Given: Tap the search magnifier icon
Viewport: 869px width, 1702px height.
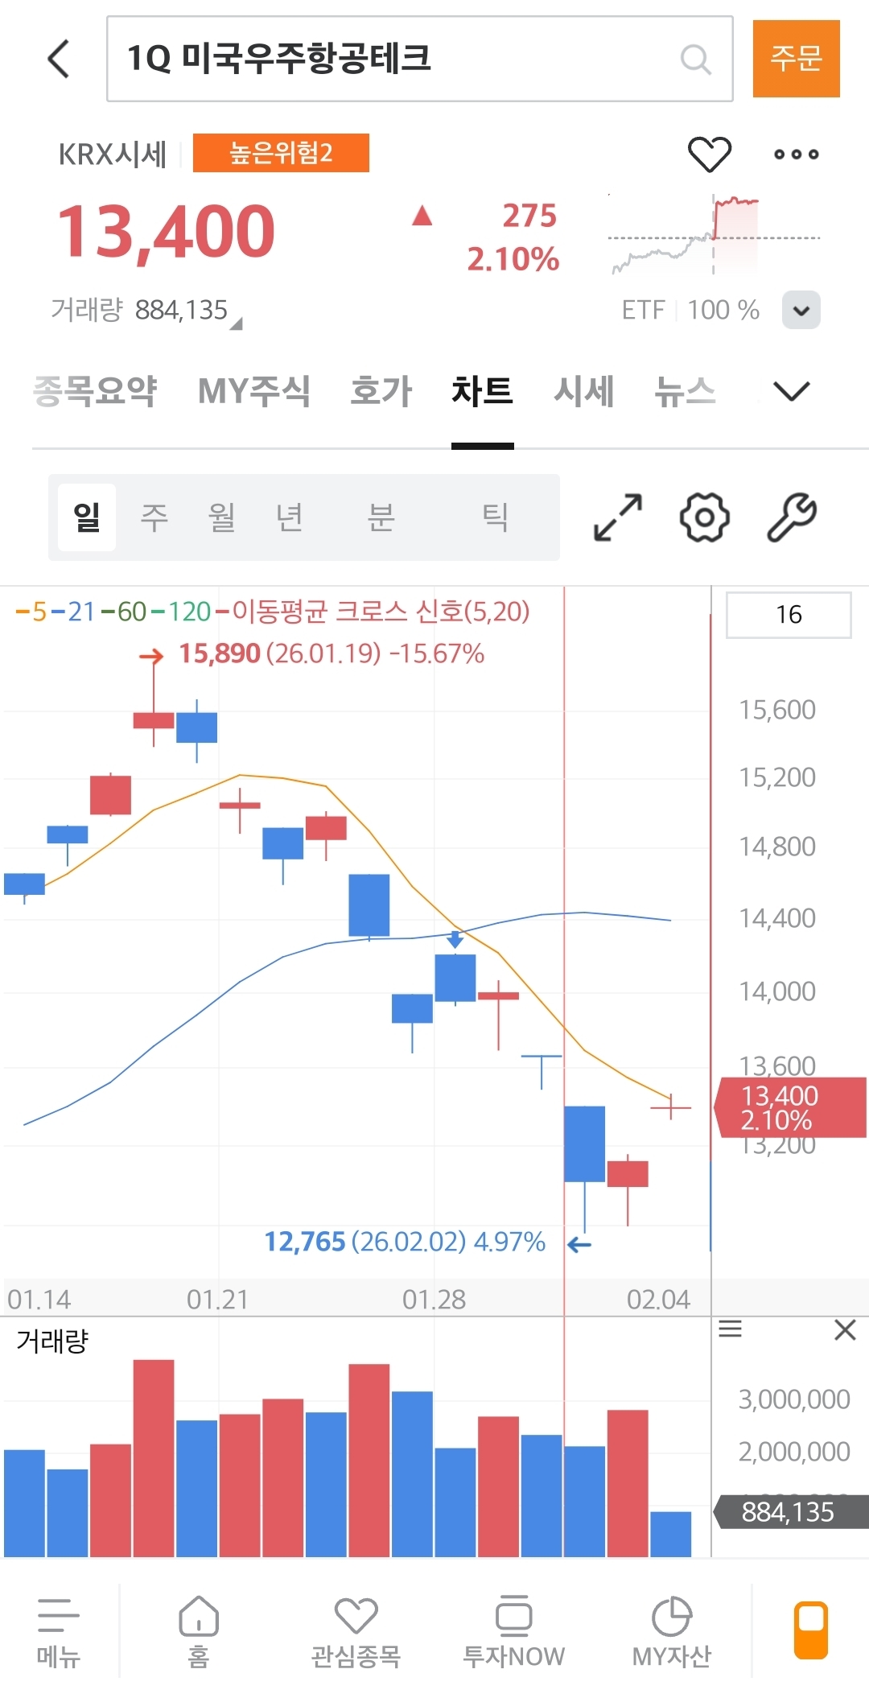Looking at the screenshot, I should pyautogui.click(x=695, y=59).
